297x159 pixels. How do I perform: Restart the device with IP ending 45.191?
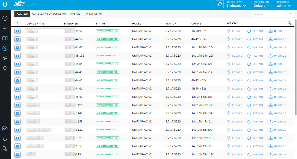[255, 56]
